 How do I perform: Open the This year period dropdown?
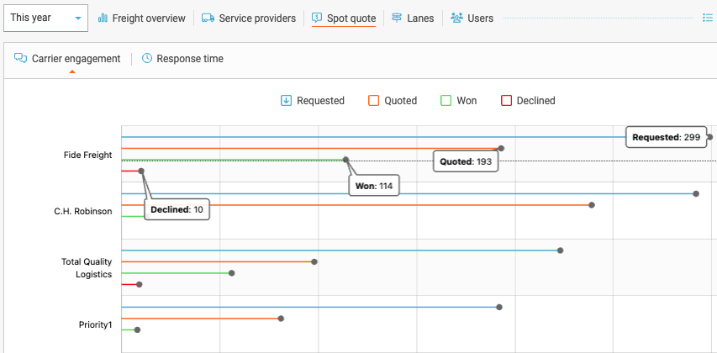pos(45,18)
